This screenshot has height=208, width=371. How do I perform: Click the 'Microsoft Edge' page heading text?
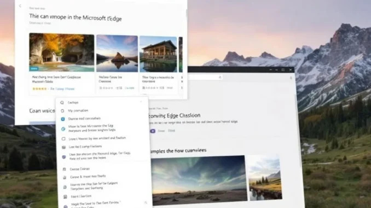[x=76, y=17]
